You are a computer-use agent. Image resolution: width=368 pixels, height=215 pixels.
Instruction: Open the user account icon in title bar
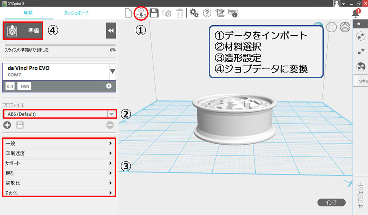(336, 3)
